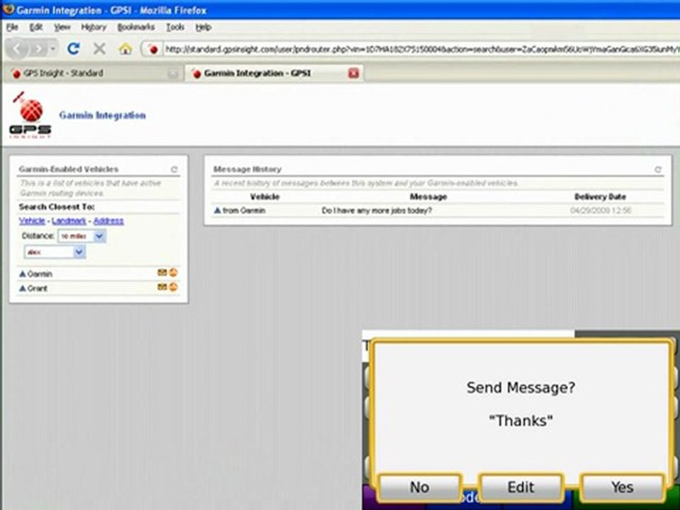The height and width of the screenshot is (510, 680).
Task: Open the Distance miles dropdown
Action: [81, 236]
